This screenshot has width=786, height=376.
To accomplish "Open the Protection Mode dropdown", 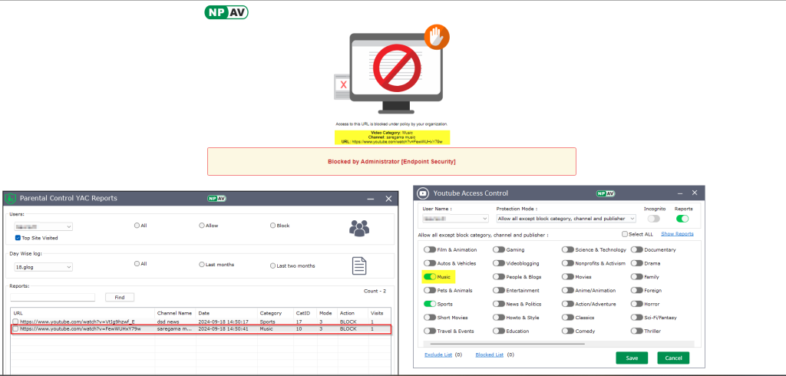I will tap(566, 219).
